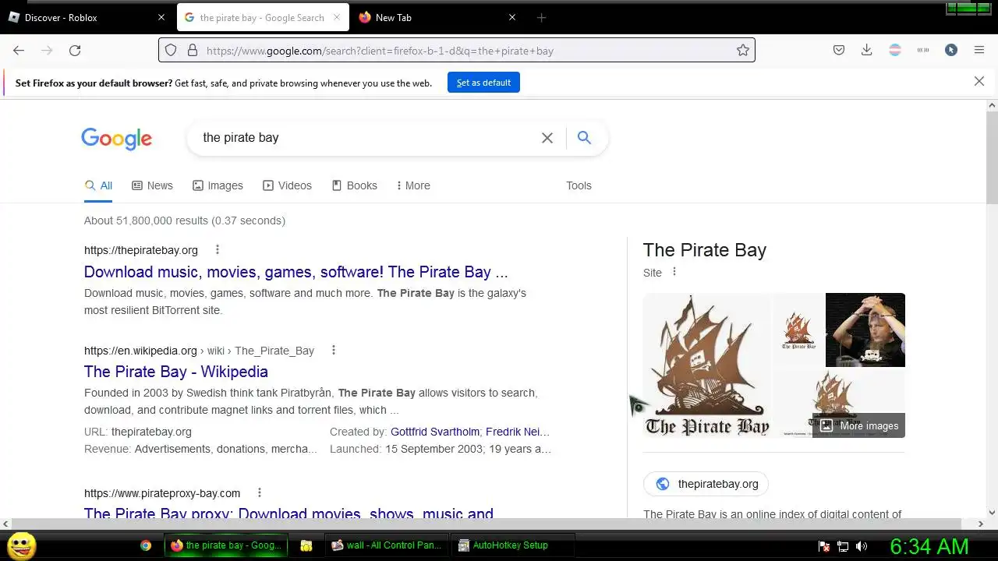Screen dimensions: 998x561
Task: Dismiss the default browser notification bar
Action: [x=979, y=81]
